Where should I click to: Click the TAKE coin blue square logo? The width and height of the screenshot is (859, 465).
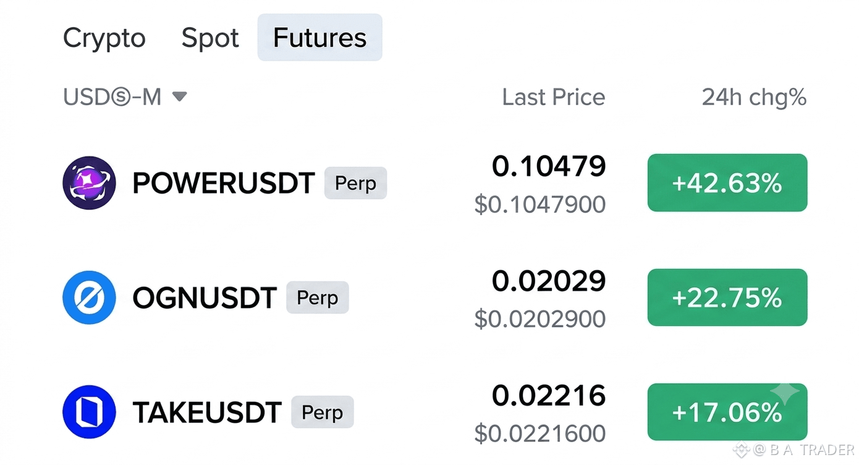[90, 412]
